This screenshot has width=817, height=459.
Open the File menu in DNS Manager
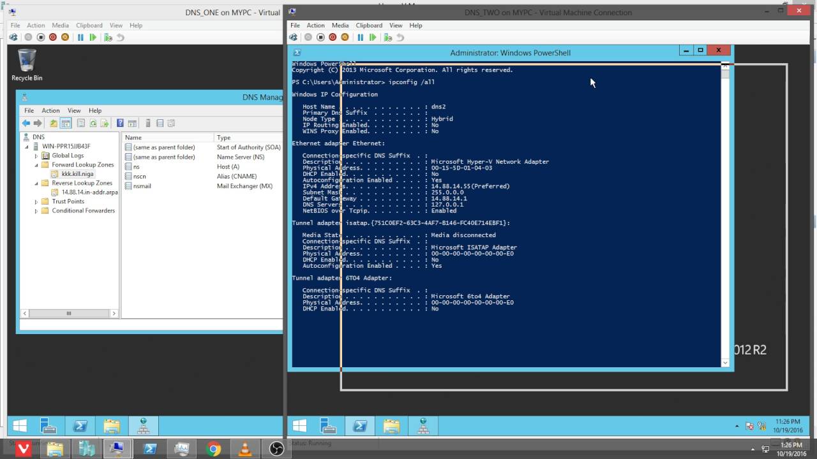tap(29, 110)
